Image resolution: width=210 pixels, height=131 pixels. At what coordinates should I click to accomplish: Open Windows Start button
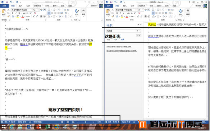point(3,127)
